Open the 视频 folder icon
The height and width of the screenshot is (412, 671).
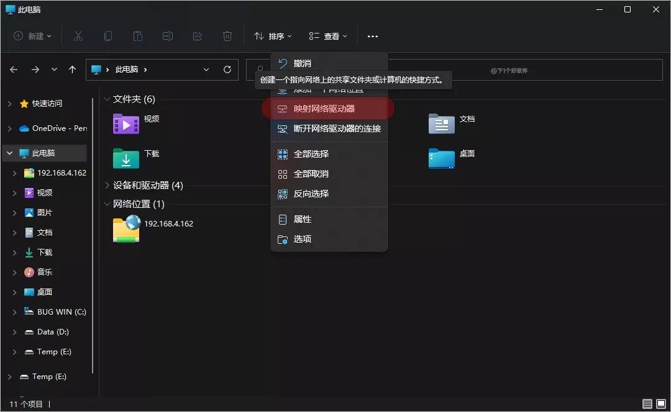(126, 124)
